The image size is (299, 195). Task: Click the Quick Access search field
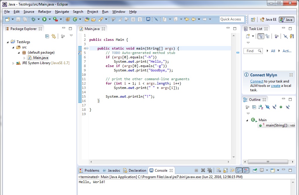232,19
